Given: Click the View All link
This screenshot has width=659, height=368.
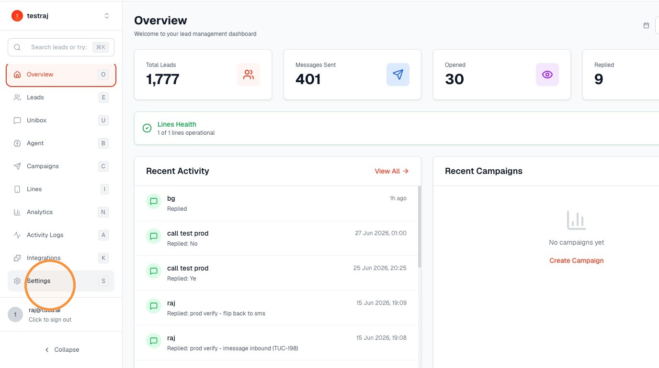Looking at the screenshot, I should pos(392,171).
